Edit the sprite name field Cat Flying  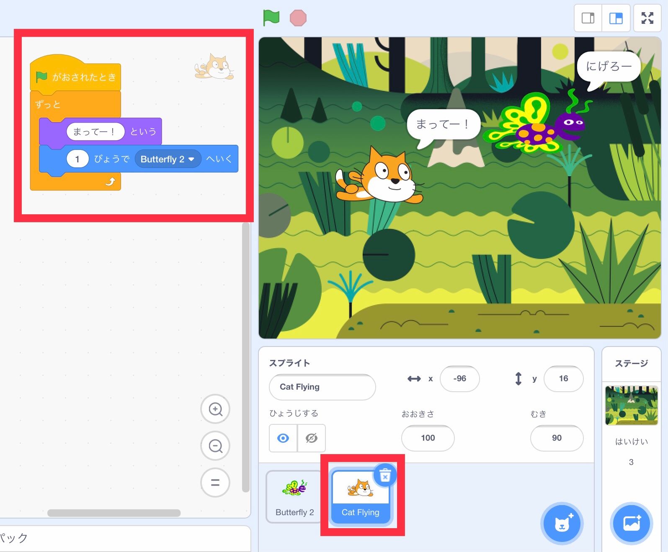pyautogui.click(x=322, y=387)
